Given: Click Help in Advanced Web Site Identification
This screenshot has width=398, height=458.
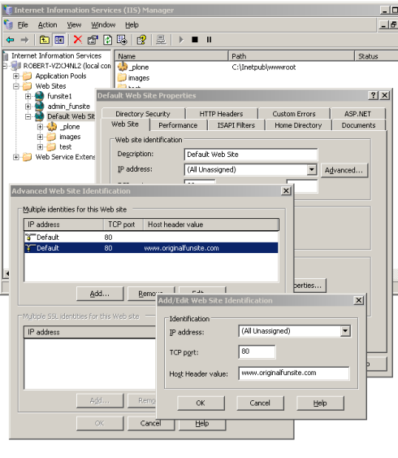Looking at the screenshot, I should (x=202, y=423).
